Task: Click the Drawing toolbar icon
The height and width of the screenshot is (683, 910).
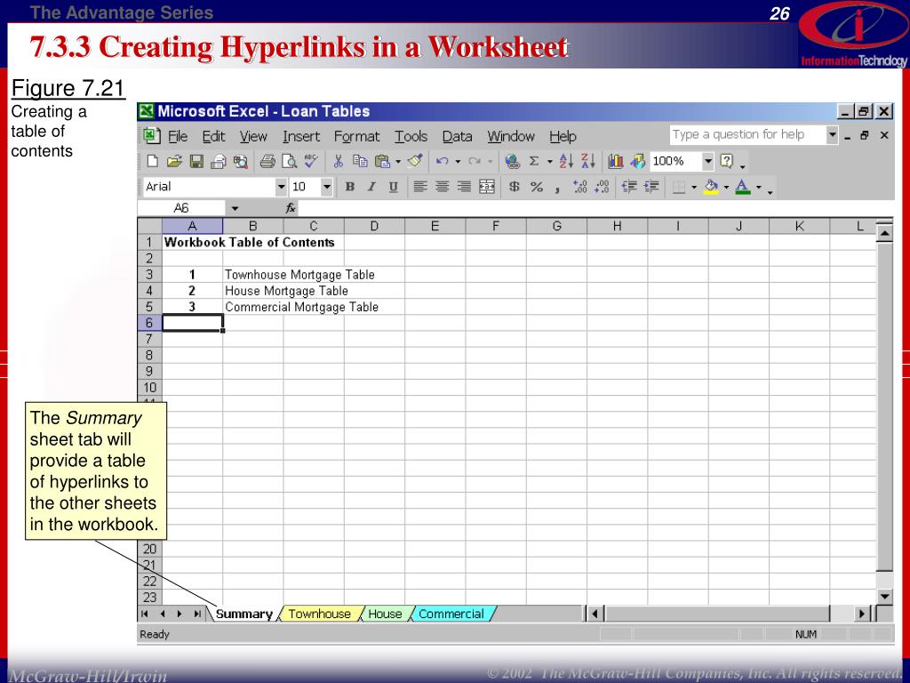Action: point(637,162)
